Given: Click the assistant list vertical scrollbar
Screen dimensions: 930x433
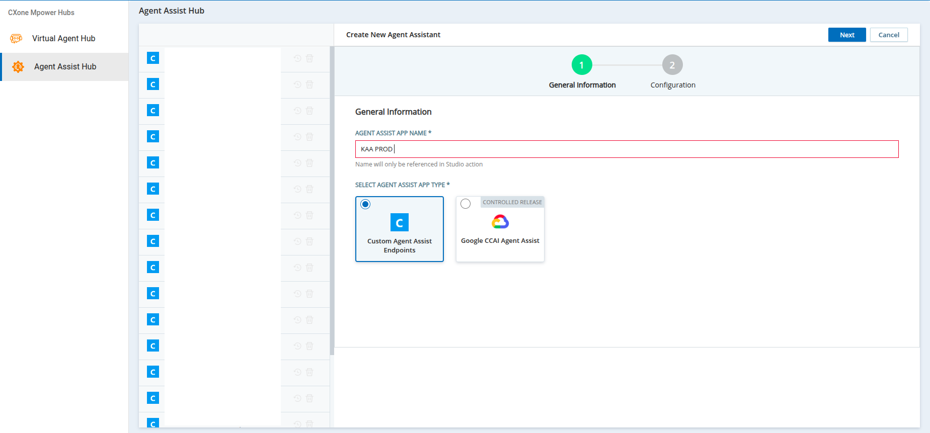Looking at the screenshot, I should 332,201.
